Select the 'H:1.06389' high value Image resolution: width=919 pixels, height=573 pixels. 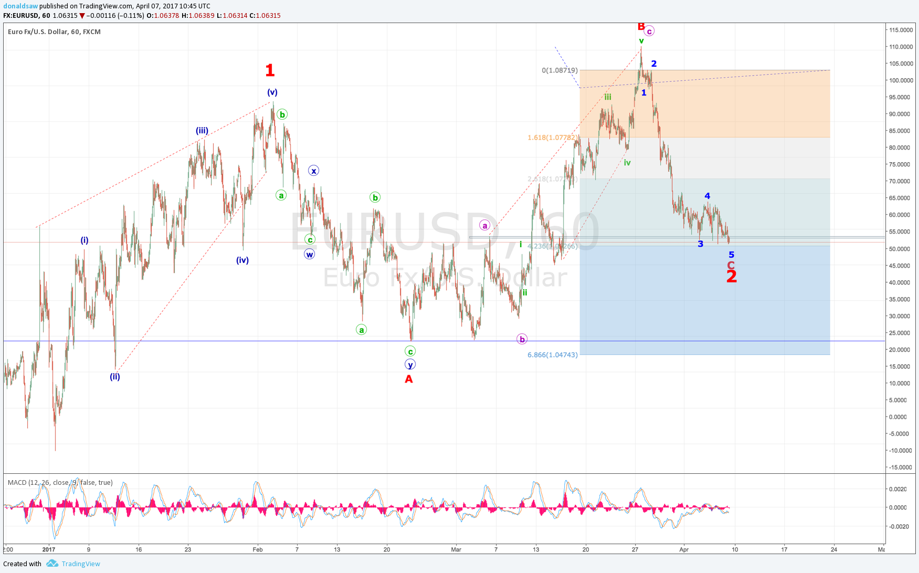[x=198, y=15]
